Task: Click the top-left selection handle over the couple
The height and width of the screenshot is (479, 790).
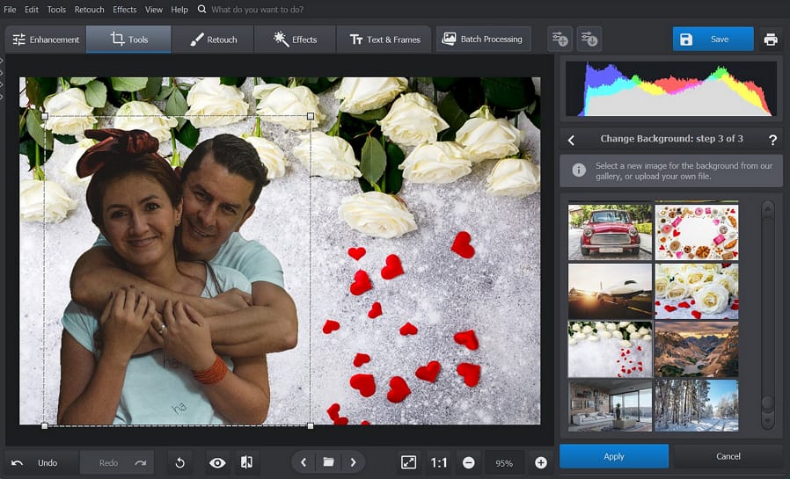Action: click(x=45, y=116)
